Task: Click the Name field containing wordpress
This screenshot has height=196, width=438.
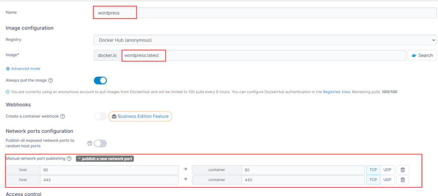Action: pos(265,13)
